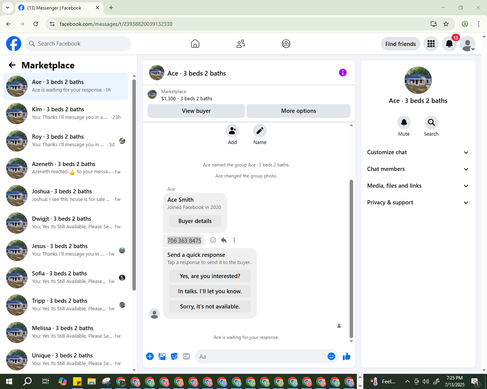The height and width of the screenshot is (389, 487).
Task: Open Windows taskbar search
Action: pyautogui.click(x=27, y=381)
